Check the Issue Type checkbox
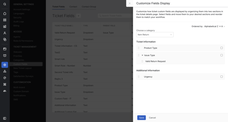The width and height of the screenshot is (228, 122). [221, 55]
